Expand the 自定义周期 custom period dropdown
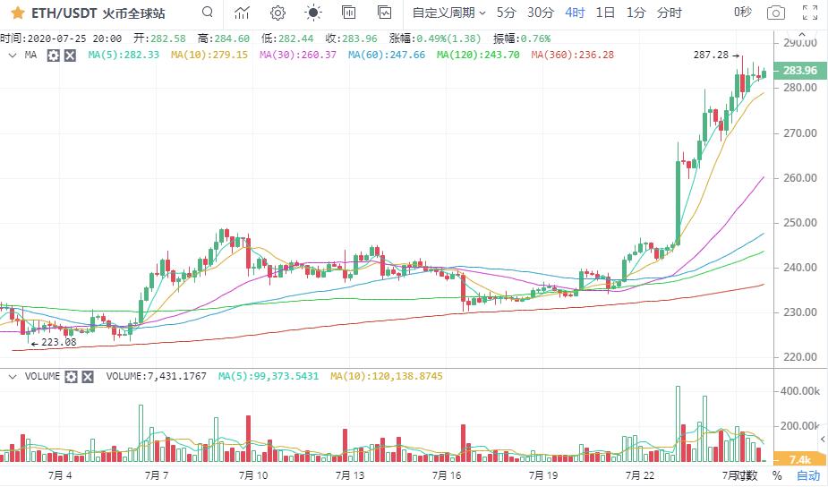The width and height of the screenshot is (828, 487). (x=448, y=13)
